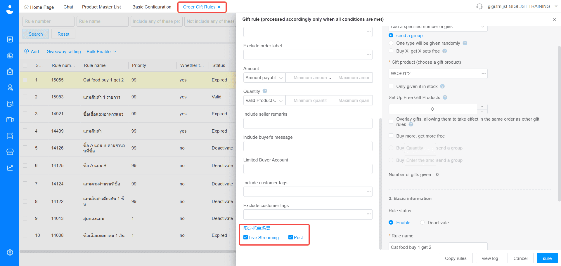The image size is (561, 266).
Task: Toggle the Overlay gifts checkbox
Action: click(391, 121)
